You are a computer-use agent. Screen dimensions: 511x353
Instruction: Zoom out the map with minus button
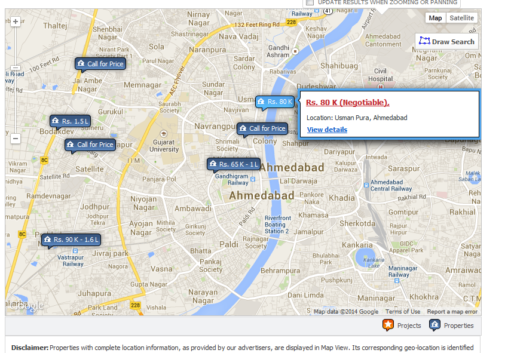click(16, 139)
